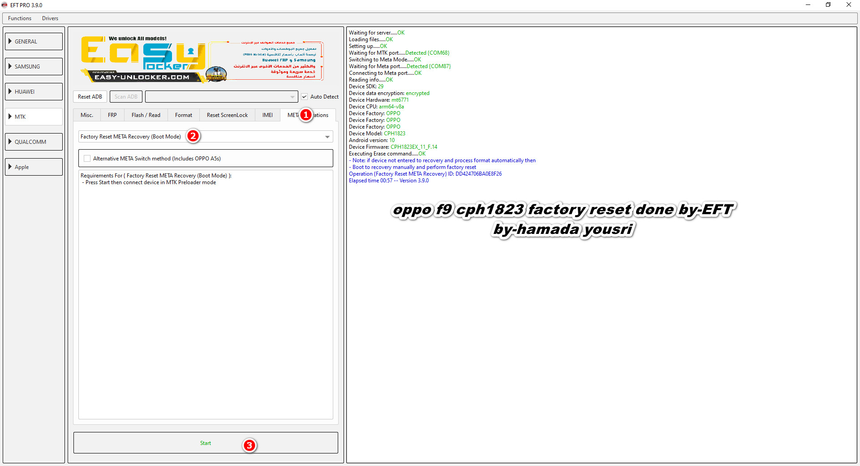Click the 'Note: if device not entered to recovery' line
860x466 pixels.
point(443,160)
